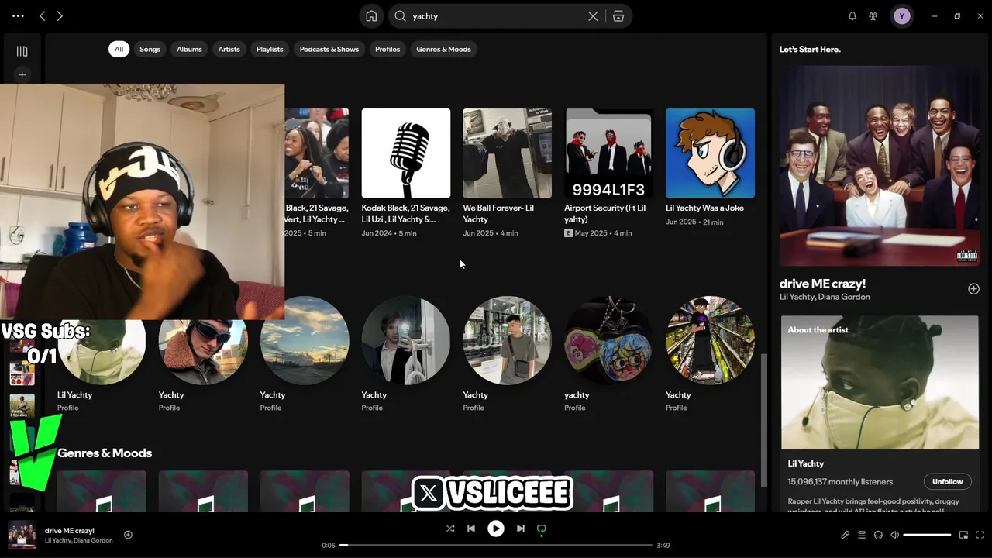
Task: Select the Songs filter chip
Action: [150, 49]
